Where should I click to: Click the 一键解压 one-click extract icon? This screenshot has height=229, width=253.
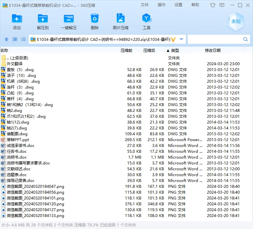coord(69,19)
